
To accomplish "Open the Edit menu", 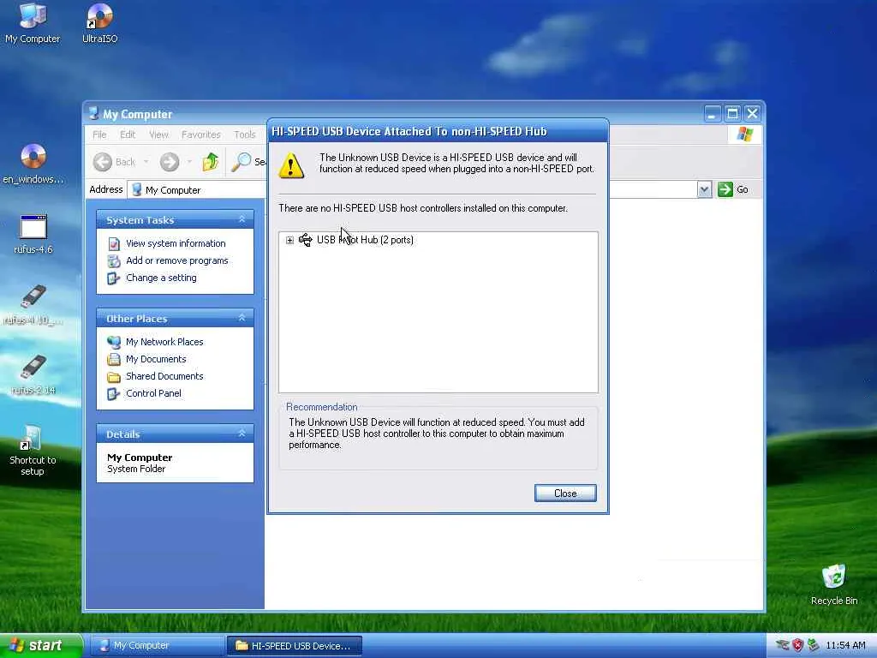I will click(x=128, y=135).
